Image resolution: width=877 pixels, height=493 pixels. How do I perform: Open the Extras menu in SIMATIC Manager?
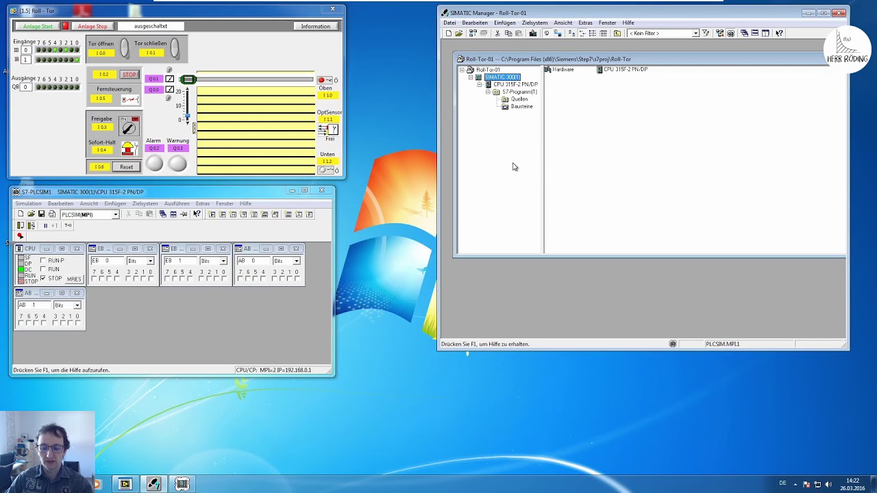(585, 23)
